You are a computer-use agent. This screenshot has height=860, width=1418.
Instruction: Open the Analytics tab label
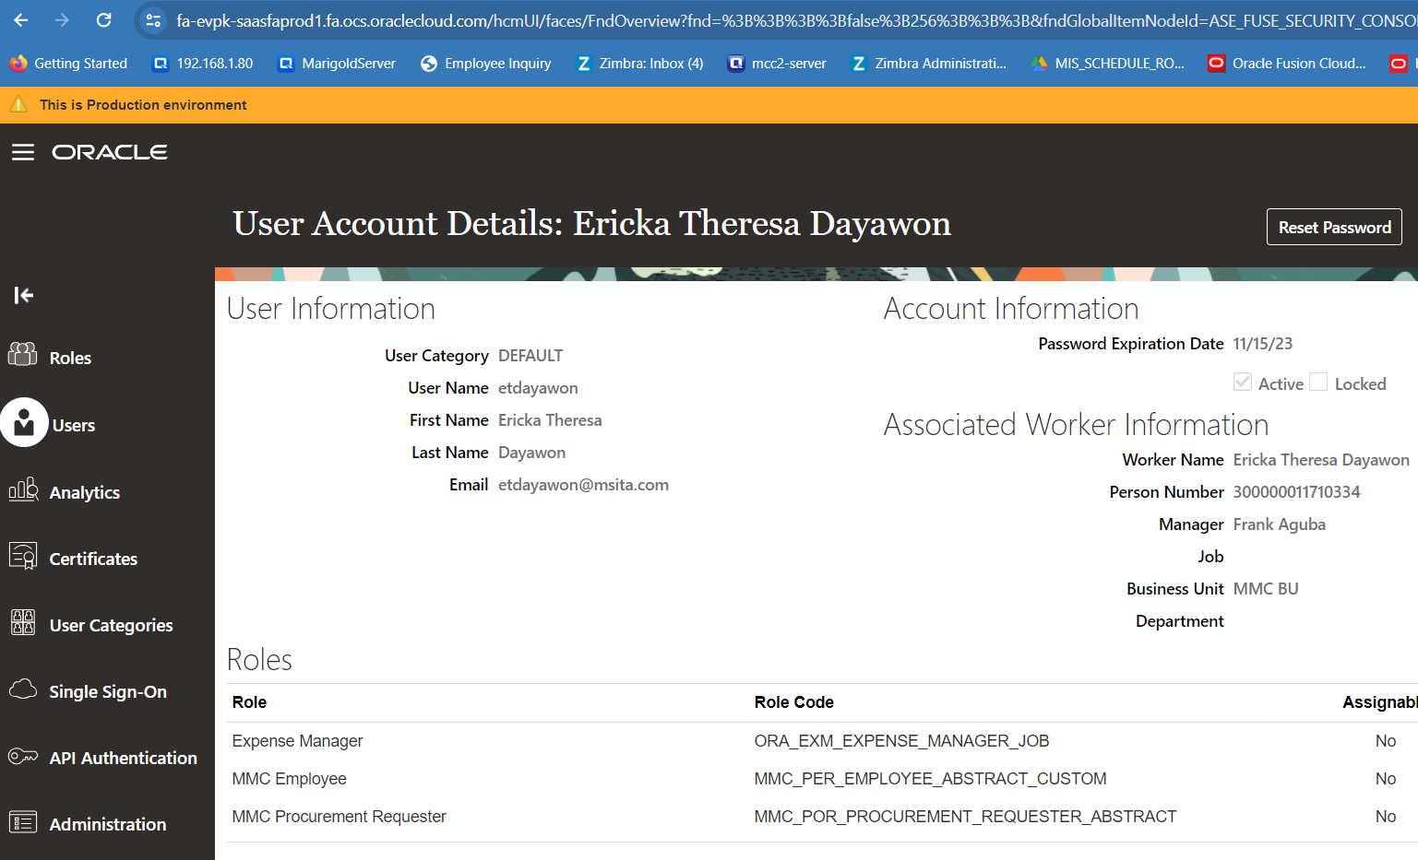[85, 493]
